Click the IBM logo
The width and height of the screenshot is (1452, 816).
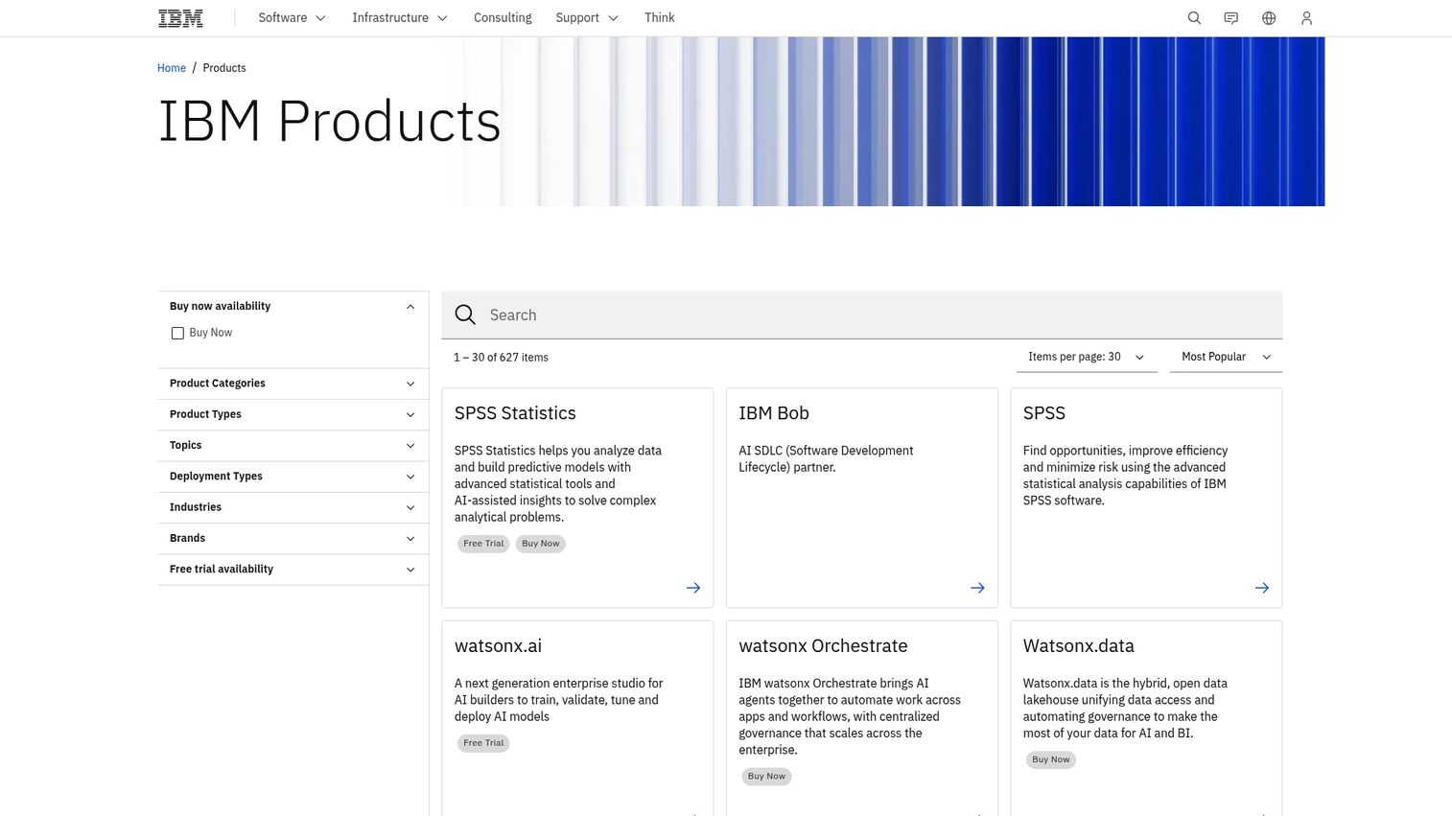click(180, 18)
